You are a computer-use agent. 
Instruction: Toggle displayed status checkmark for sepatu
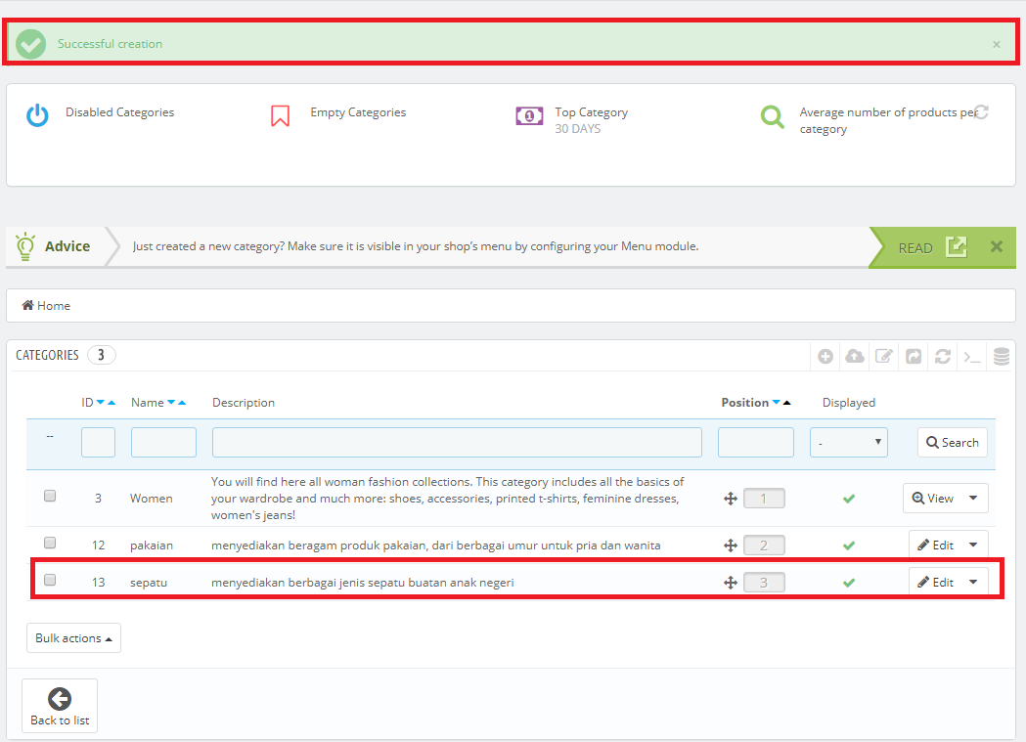point(849,583)
